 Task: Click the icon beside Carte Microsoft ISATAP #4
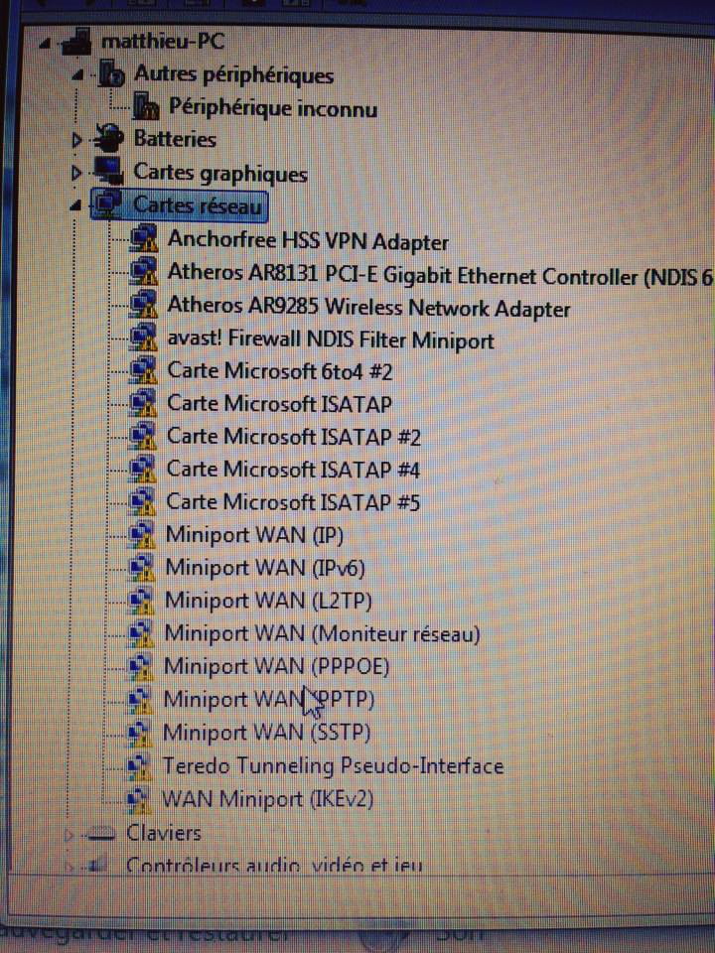143,469
